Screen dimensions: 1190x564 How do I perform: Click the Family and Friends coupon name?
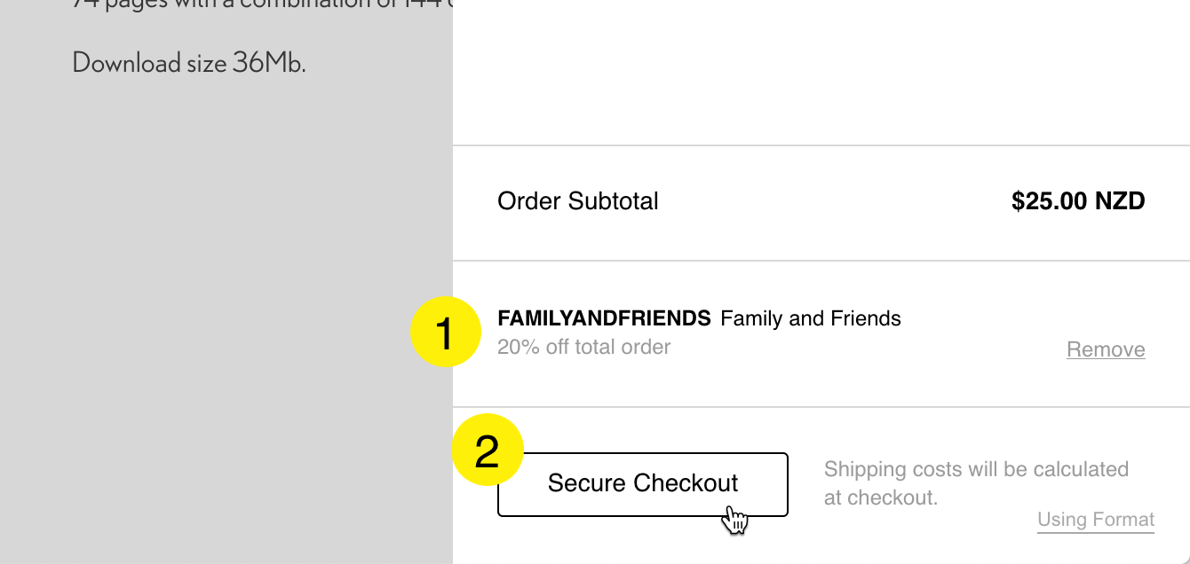pos(811,318)
